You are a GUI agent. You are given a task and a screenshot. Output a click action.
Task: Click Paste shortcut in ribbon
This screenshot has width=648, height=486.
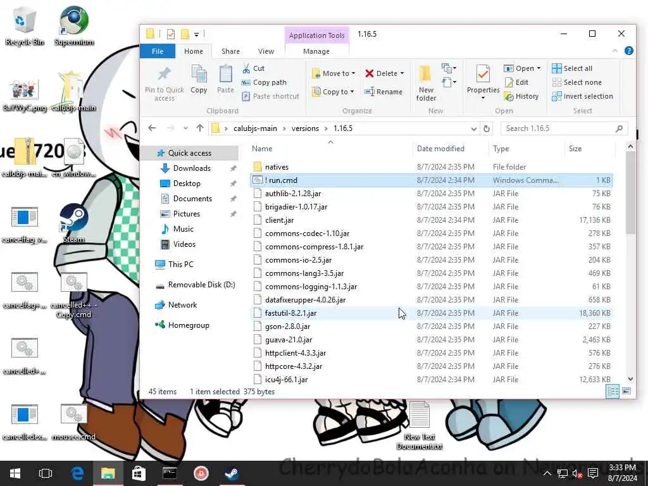pos(270,96)
